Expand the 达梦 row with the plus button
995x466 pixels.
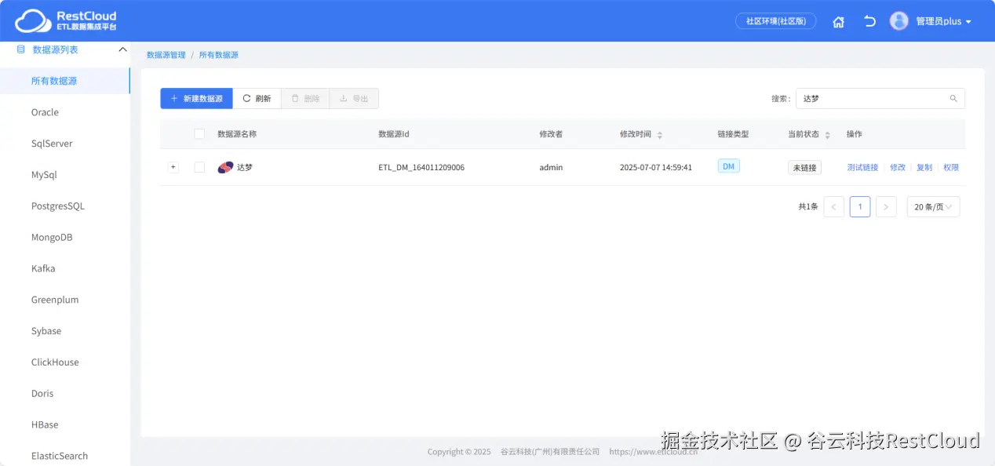pos(173,166)
